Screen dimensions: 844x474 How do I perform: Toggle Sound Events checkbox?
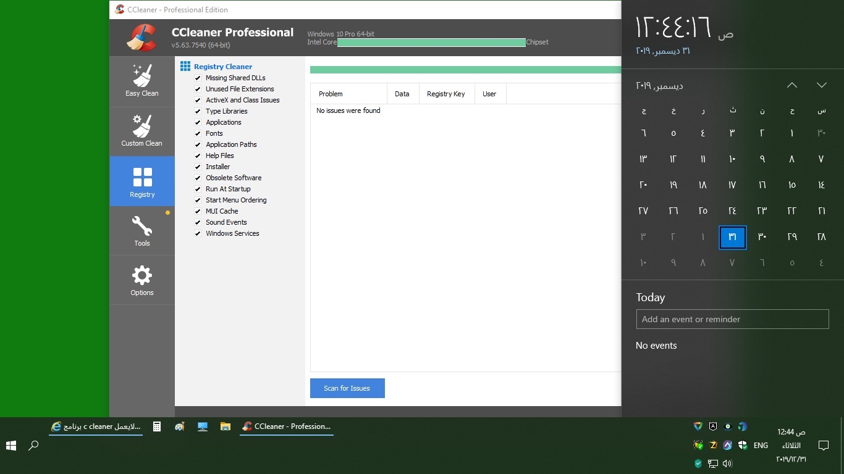click(x=198, y=222)
